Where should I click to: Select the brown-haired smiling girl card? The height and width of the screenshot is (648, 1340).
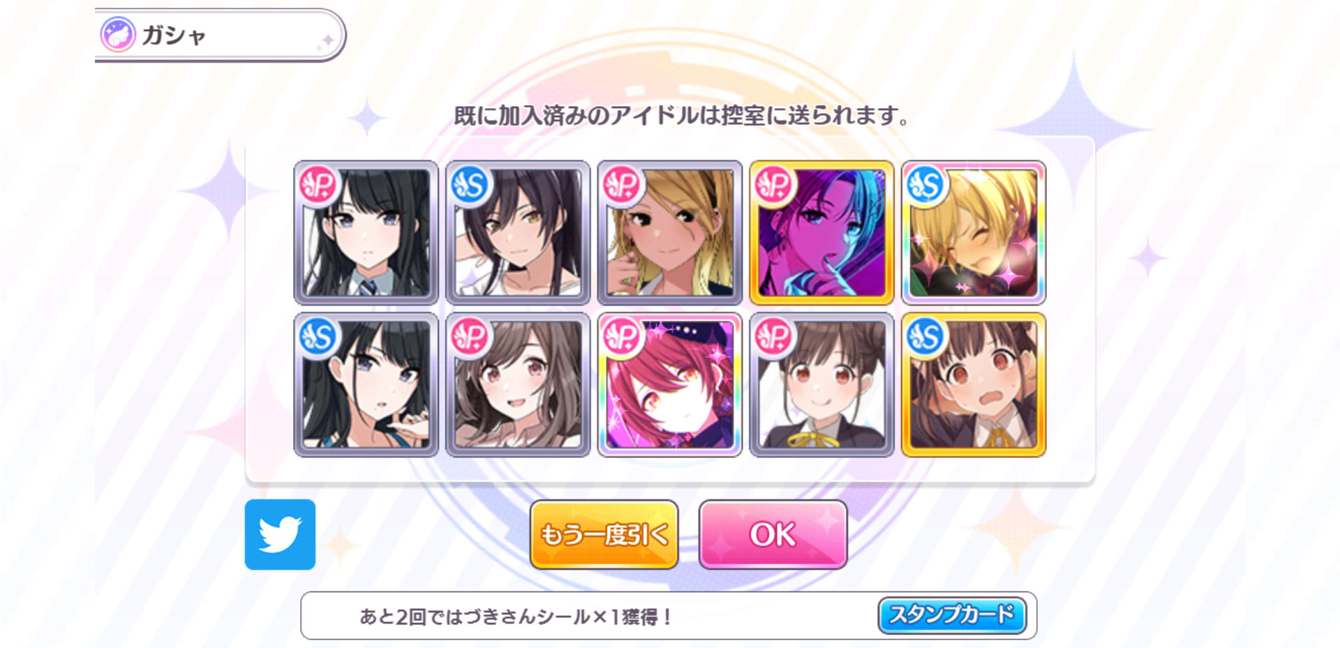(518, 385)
